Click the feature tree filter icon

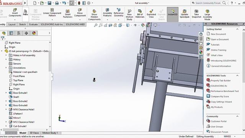pyautogui.click(x=3, y=38)
